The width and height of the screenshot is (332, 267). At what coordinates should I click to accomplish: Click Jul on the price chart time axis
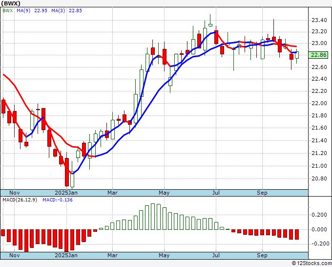click(x=216, y=193)
